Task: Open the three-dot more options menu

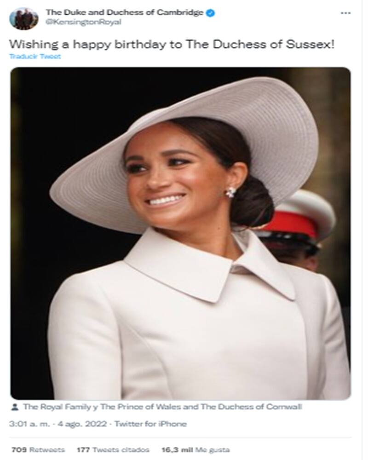Action: 346,13
